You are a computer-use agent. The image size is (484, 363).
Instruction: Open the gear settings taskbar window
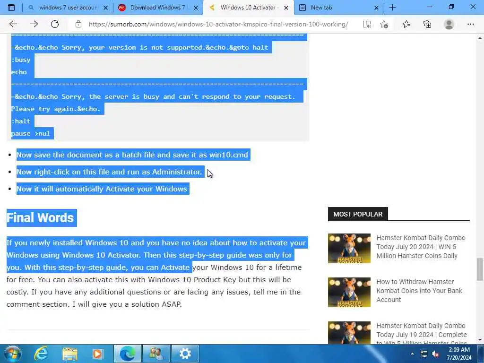click(185, 354)
